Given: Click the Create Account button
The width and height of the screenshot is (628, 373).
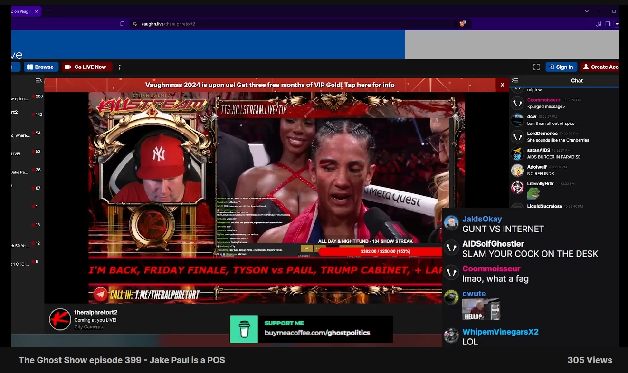Looking at the screenshot, I should click(600, 67).
